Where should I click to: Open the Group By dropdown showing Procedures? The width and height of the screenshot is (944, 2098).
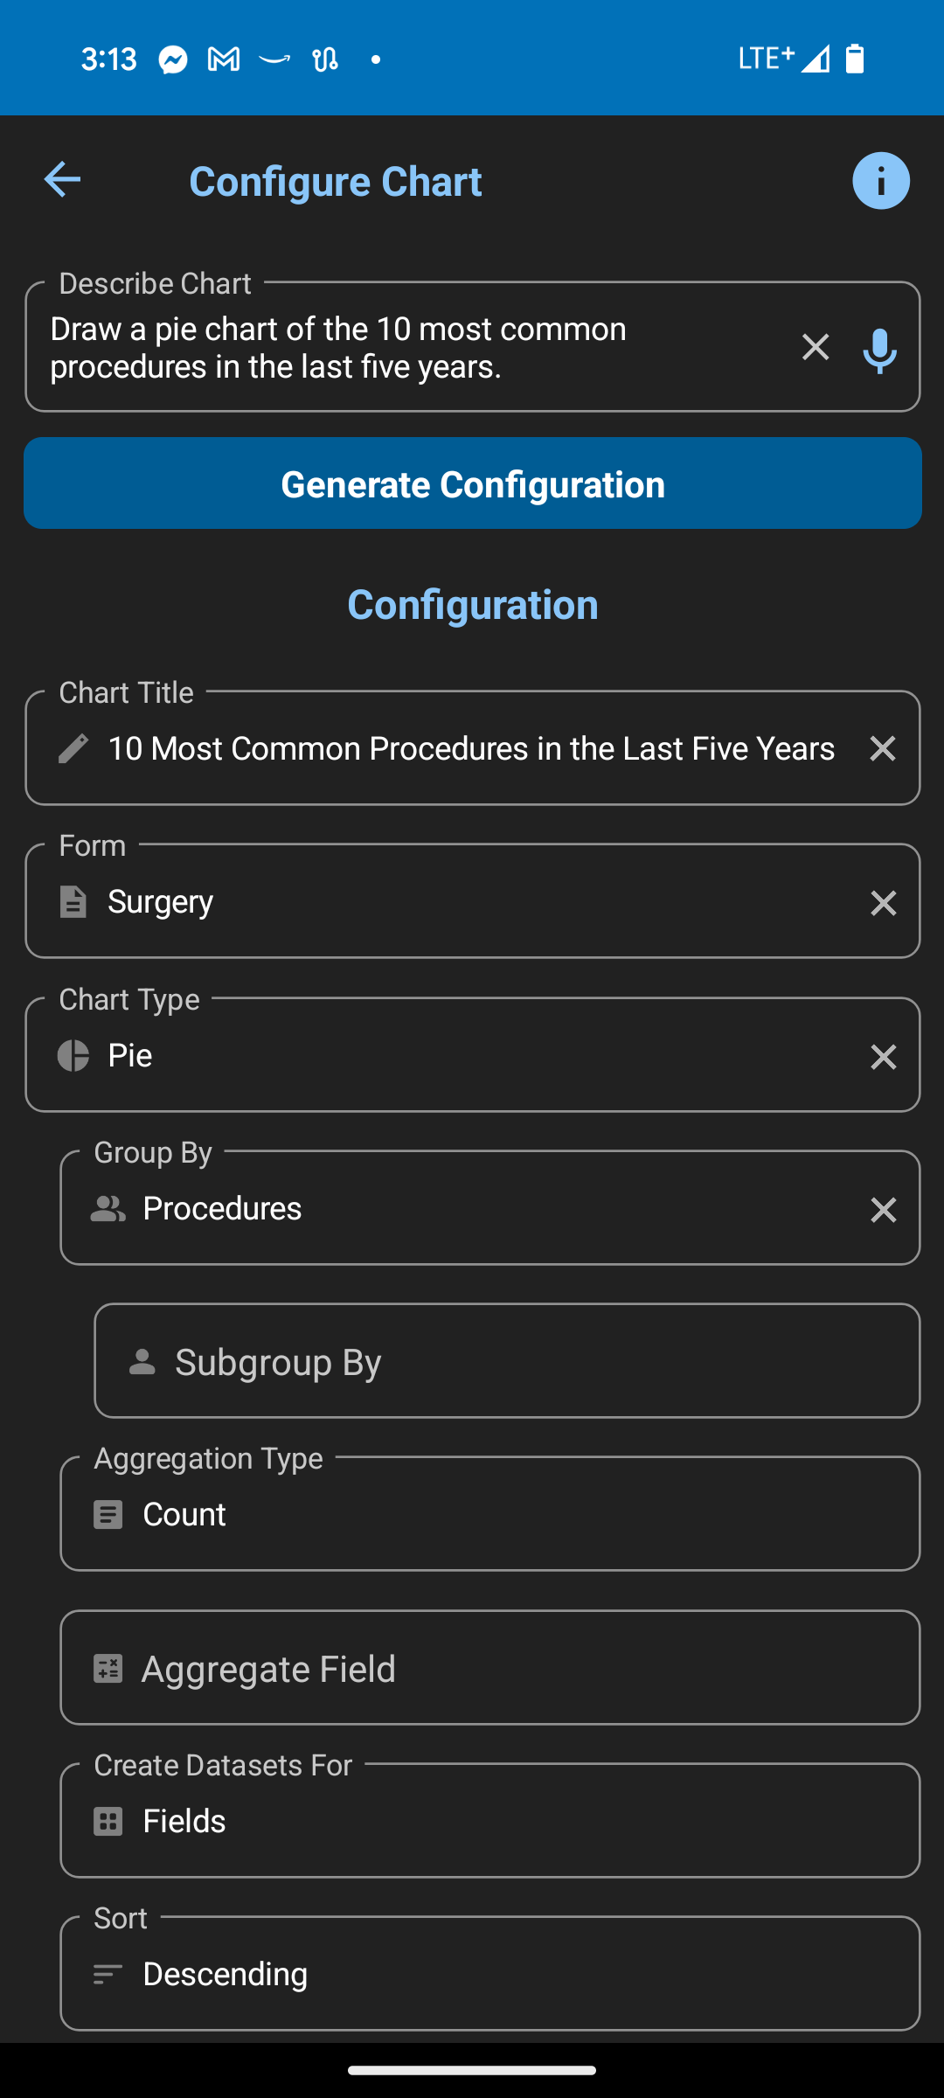(472, 1209)
